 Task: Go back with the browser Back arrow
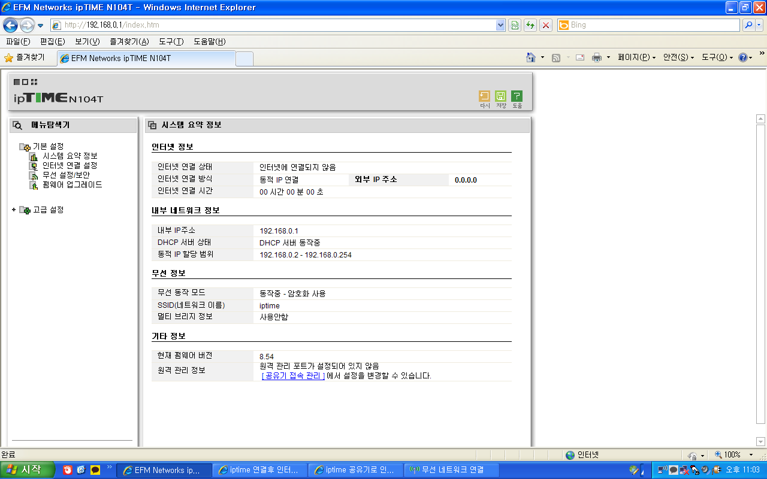click(10, 25)
